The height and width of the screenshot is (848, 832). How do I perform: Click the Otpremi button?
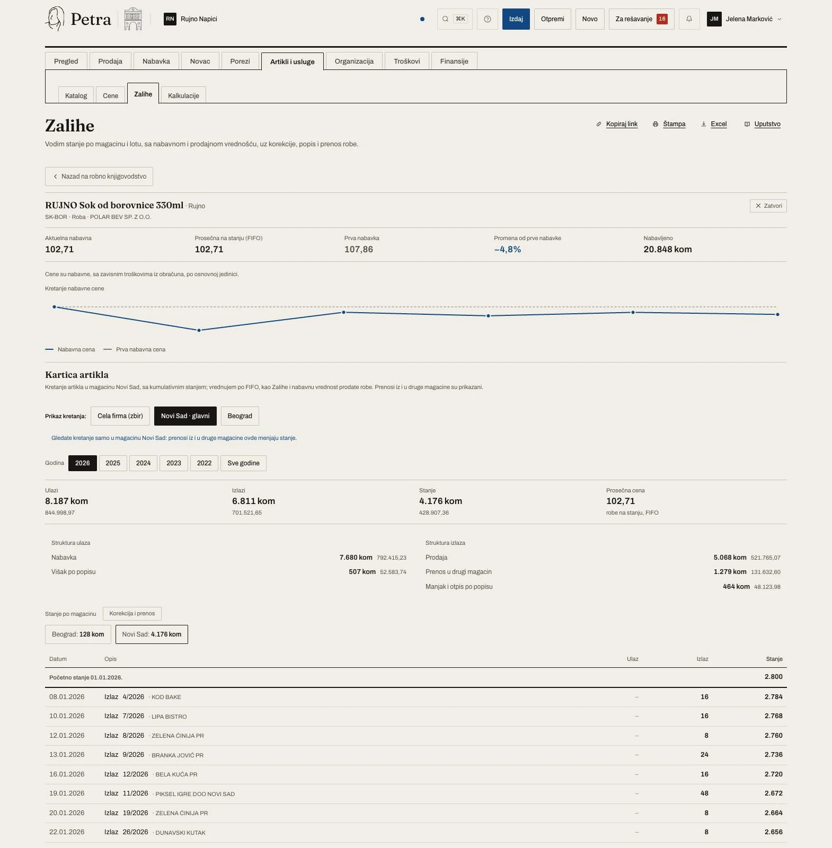[553, 19]
